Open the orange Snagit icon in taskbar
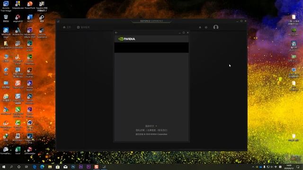 click(96, 167)
